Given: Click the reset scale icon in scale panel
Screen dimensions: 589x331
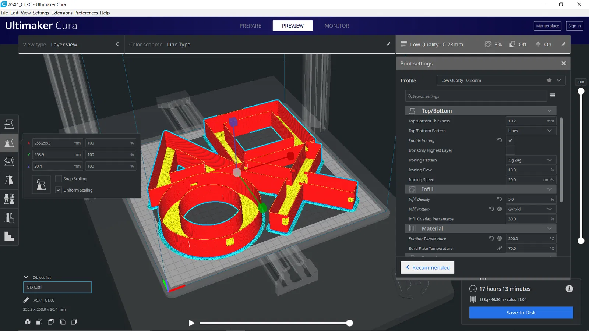Looking at the screenshot, I should pyautogui.click(x=41, y=185).
